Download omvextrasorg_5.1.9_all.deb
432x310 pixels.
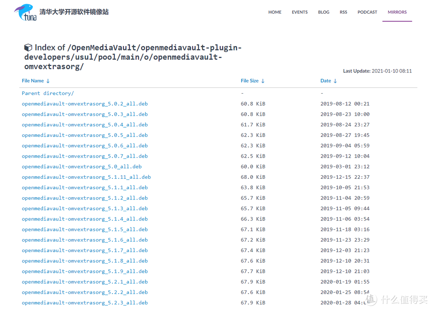(85, 271)
